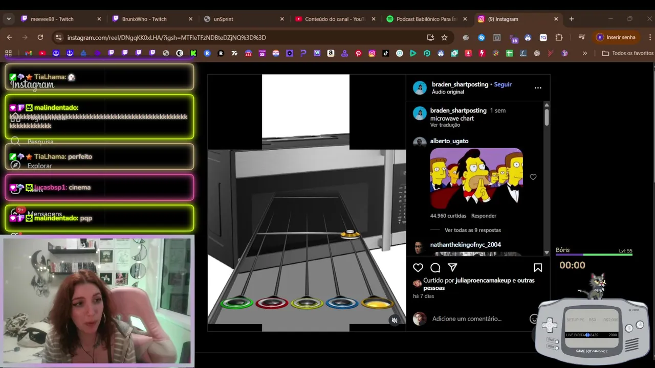Click the address bar URL
The width and height of the screenshot is (655, 368).
click(x=166, y=37)
